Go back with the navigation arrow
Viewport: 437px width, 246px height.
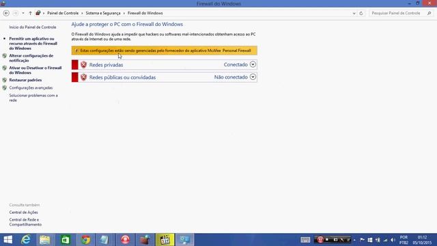click(6, 13)
